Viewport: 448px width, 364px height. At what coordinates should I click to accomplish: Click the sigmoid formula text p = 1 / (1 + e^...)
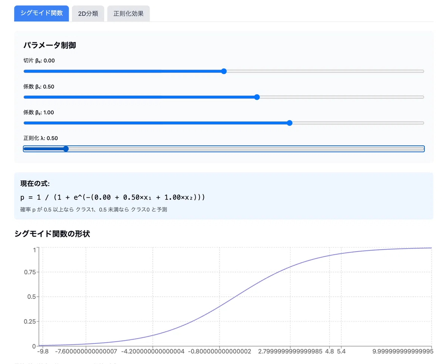tap(113, 197)
